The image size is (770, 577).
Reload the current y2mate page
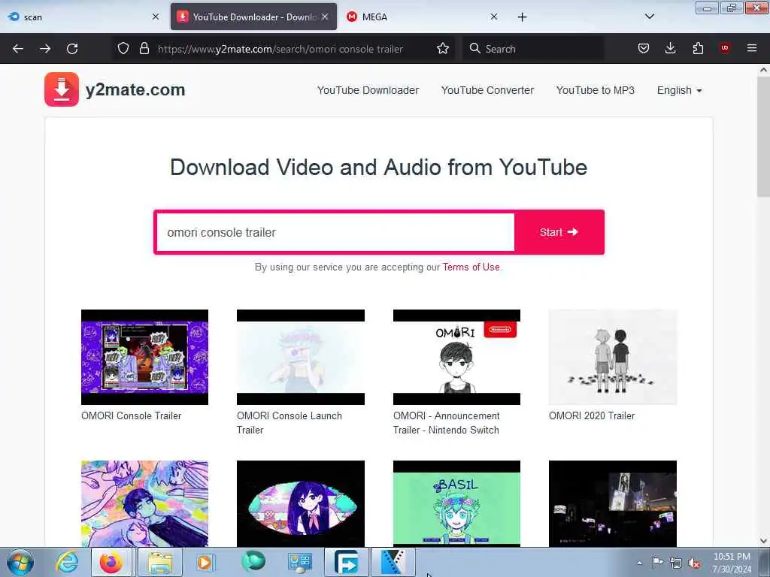72,49
